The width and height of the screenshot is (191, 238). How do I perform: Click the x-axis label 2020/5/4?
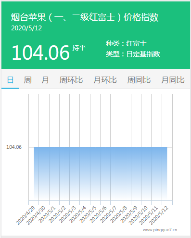[x=78, y=214]
